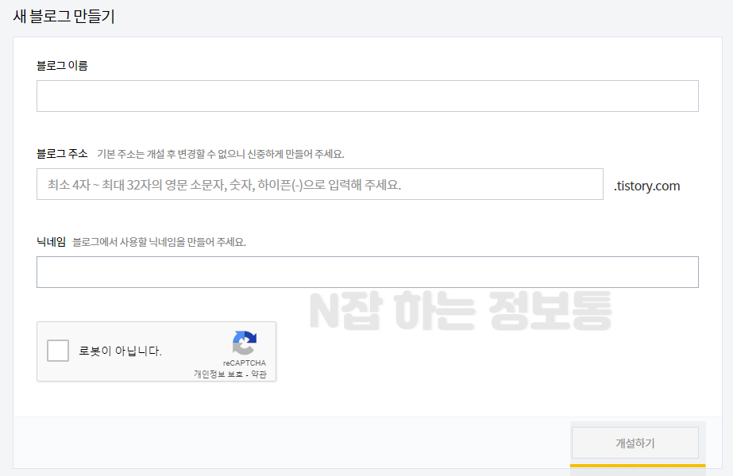Click the 개설하기 button
Viewport: 733px width, 476px height.
(635, 443)
